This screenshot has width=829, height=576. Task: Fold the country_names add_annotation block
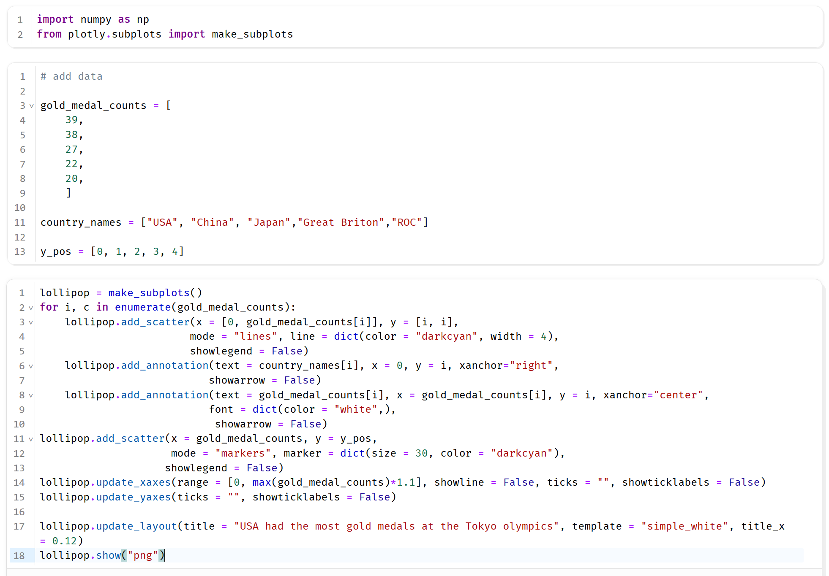pyautogui.click(x=31, y=366)
